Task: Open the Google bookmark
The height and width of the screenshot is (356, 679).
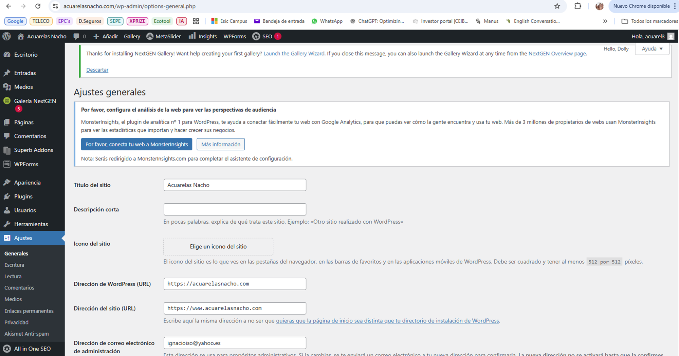Action: pos(15,21)
